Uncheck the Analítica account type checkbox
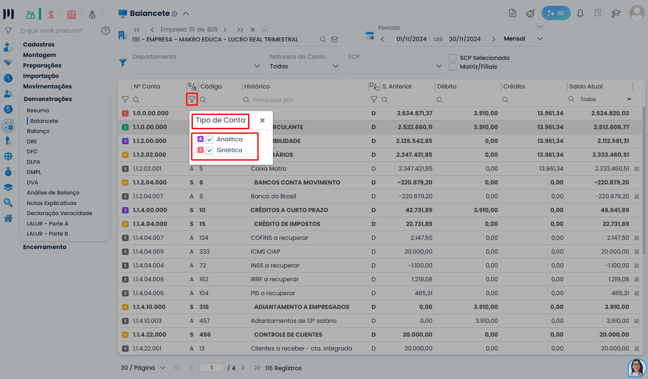Viewport: 648px width, 379px height. click(210, 140)
